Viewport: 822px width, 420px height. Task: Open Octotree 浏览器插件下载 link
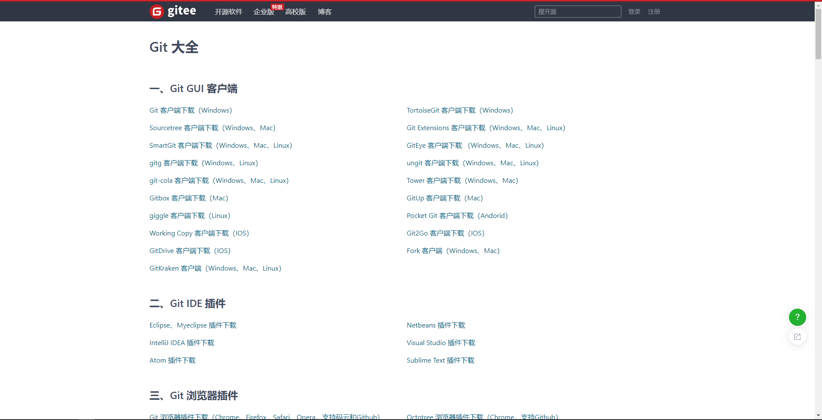tap(483, 417)
